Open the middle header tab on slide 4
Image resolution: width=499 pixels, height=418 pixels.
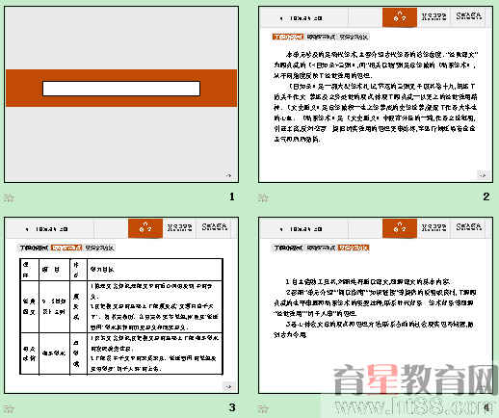tap(433, 227)
